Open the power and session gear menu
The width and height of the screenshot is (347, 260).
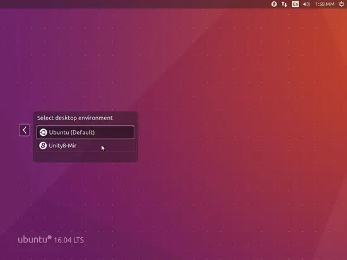coord(342,4)
